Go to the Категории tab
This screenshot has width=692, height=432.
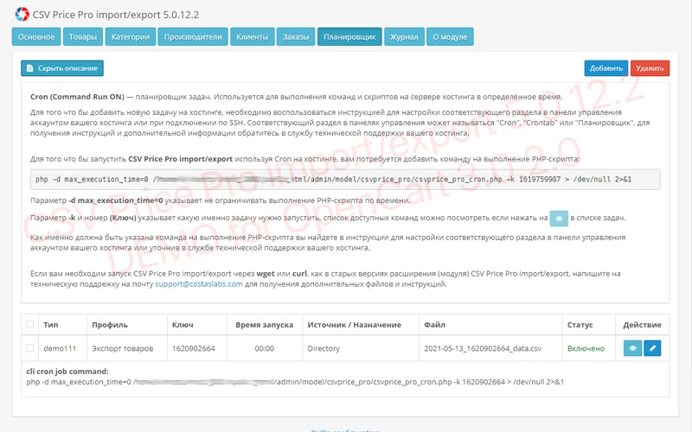coord(131,36)
